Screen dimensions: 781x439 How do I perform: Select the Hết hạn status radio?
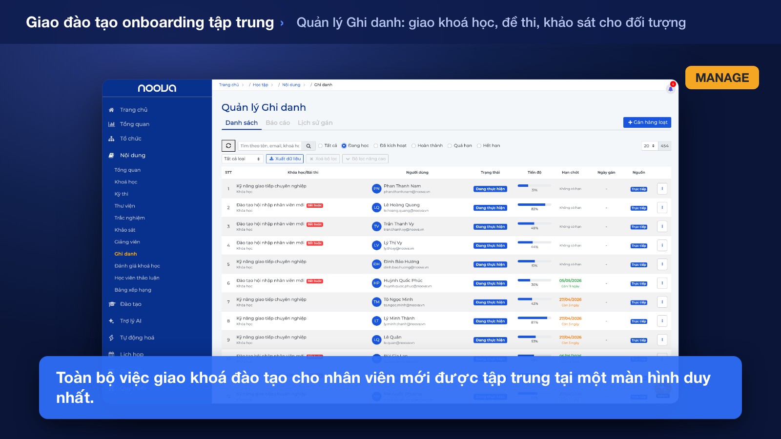(479, 145)
